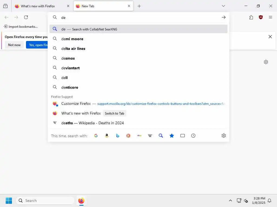Search this time with Wikipedia

pyautogui.click(x=150, y=136)
